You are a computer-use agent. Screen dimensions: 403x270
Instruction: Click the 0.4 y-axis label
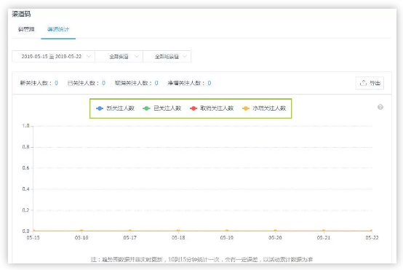pos(25,189)
